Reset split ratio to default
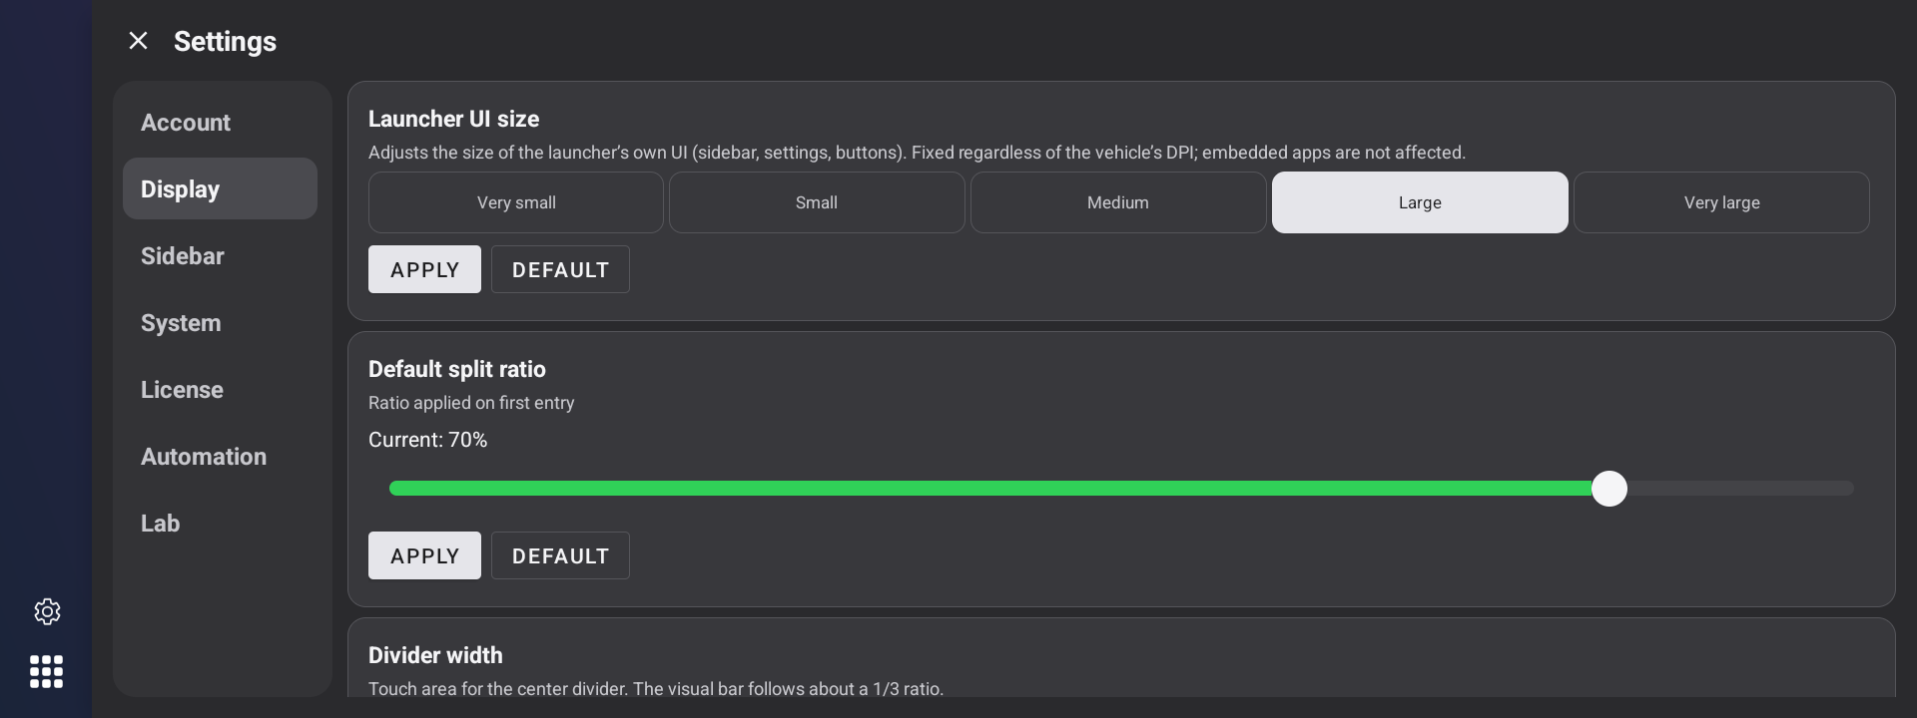 tap(560, 555)
